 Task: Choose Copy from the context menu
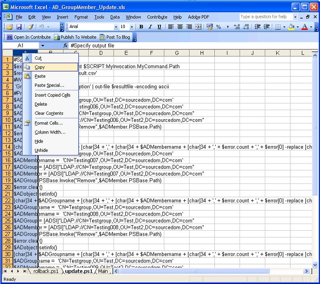[40, 67]
